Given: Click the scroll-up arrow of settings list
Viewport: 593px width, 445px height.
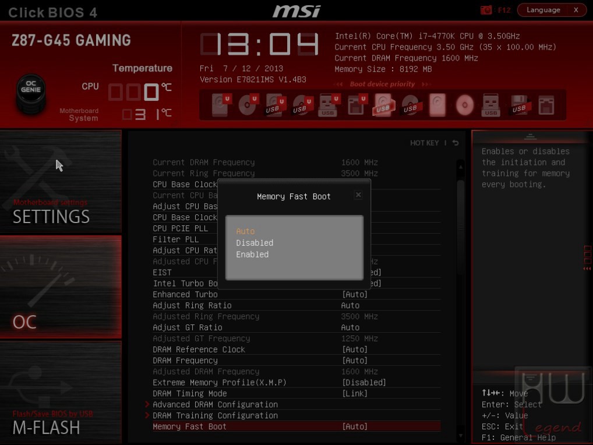Looking at the screenshot, I should [461, 167].
